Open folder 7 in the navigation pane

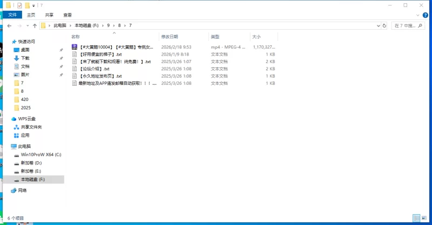22,83
